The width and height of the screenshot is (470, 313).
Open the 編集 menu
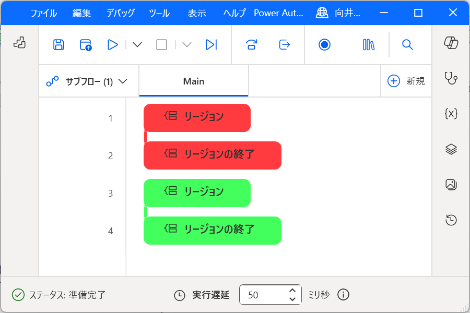click(x=81, y=13)
